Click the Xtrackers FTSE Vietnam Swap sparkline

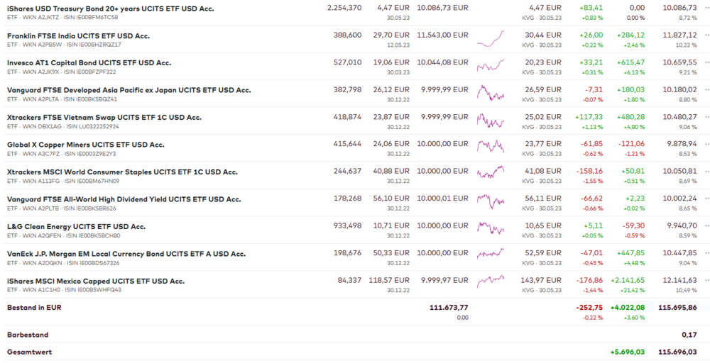click(491, 119)
